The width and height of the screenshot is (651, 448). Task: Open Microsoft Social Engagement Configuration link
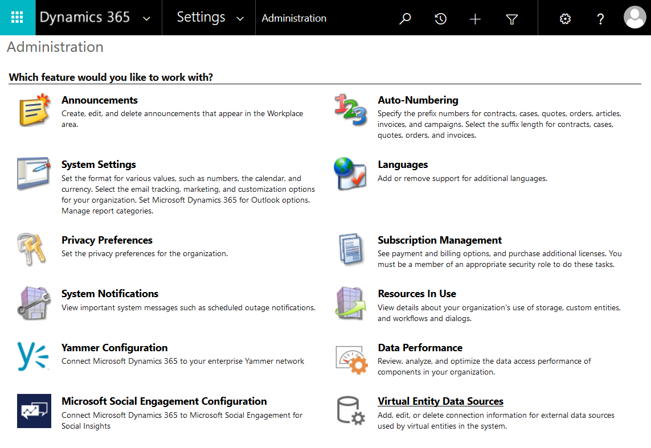(x=164, y=401)
